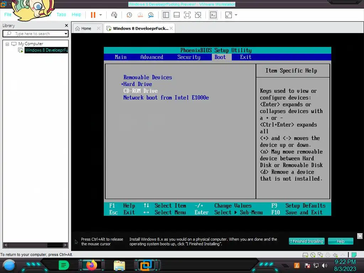Screen dimensions: 364x273
Task: Enter full screen mode
Action: (187, 15)
